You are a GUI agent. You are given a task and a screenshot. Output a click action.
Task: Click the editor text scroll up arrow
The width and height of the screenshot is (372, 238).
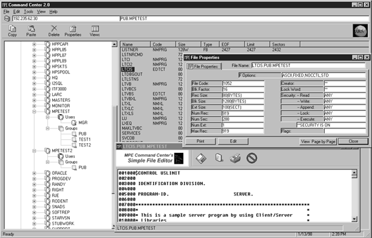[354, 172]
